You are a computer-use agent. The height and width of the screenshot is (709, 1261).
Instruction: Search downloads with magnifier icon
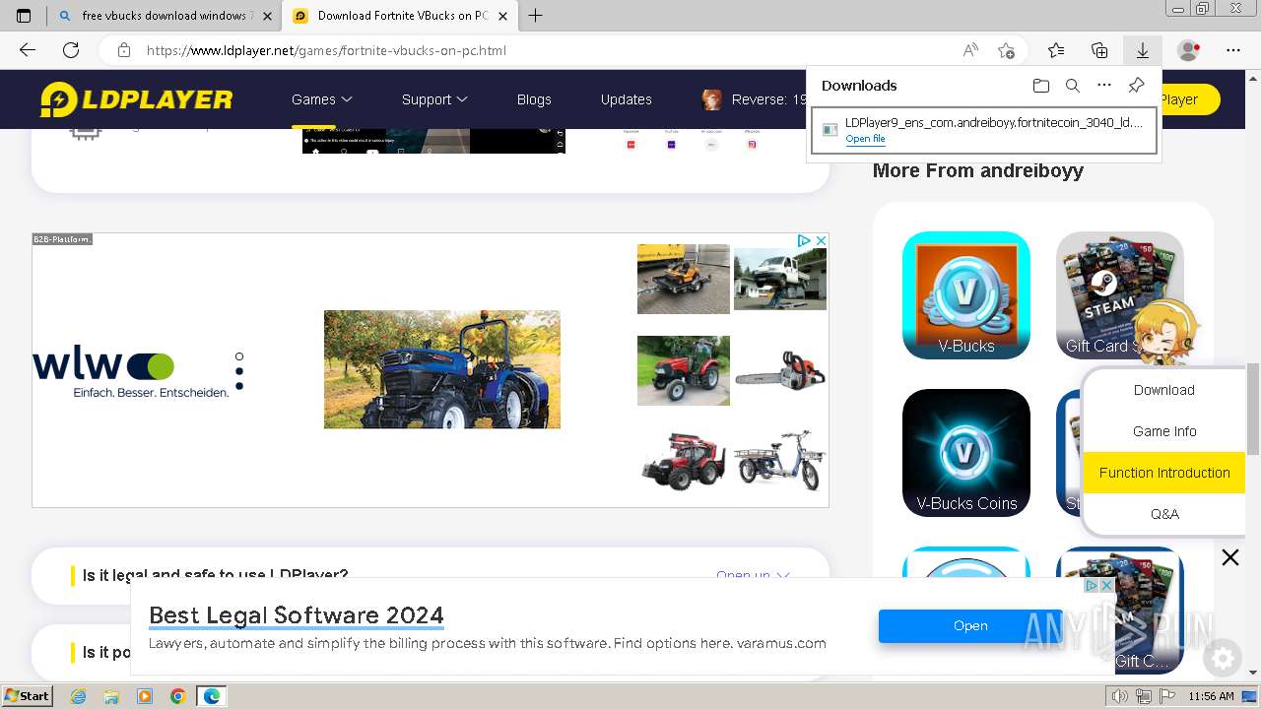[x=1073, y=86]
